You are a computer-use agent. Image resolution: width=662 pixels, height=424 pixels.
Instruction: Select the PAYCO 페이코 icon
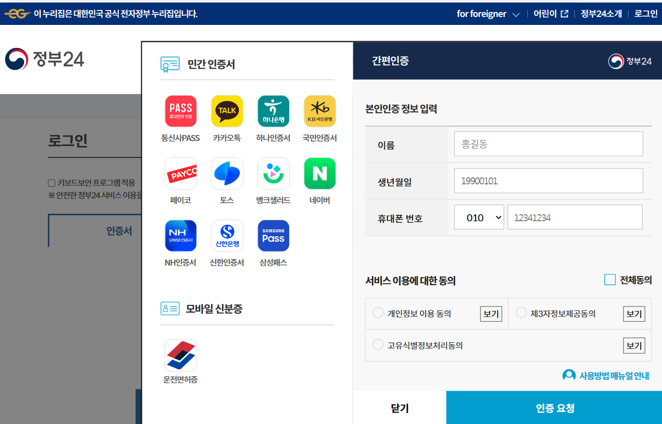tap(180, 173)
